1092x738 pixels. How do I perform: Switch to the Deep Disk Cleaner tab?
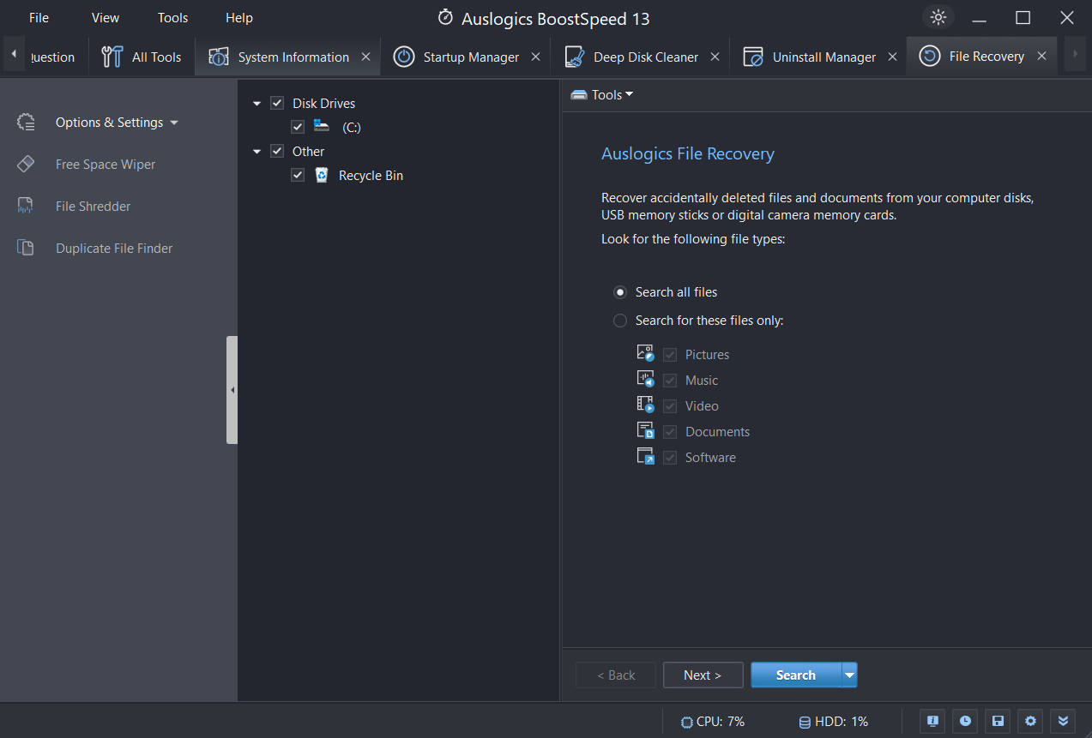639,57
